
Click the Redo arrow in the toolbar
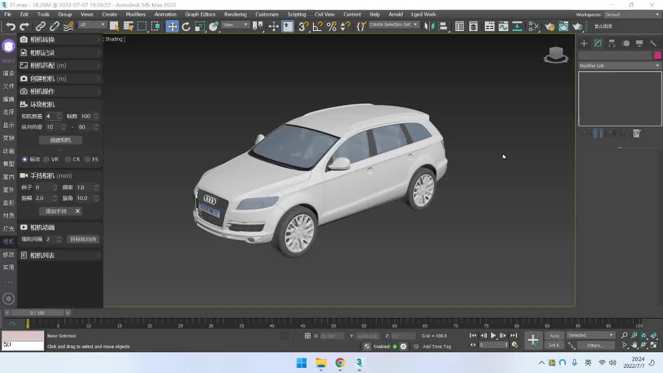[x=24, y=26]
